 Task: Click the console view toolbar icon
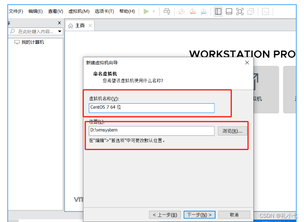click(265, 12)
